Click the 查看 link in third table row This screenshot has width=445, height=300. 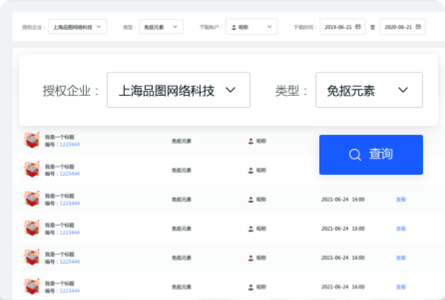click(x=401, y=200)
